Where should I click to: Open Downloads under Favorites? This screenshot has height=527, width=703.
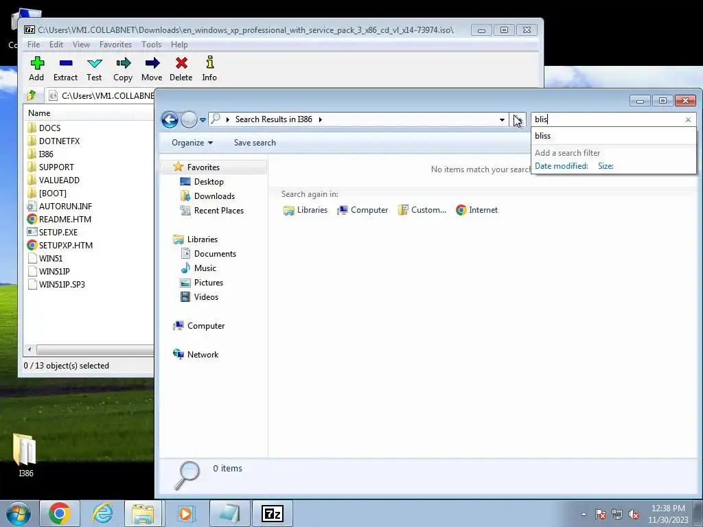(x=207, y=196)
